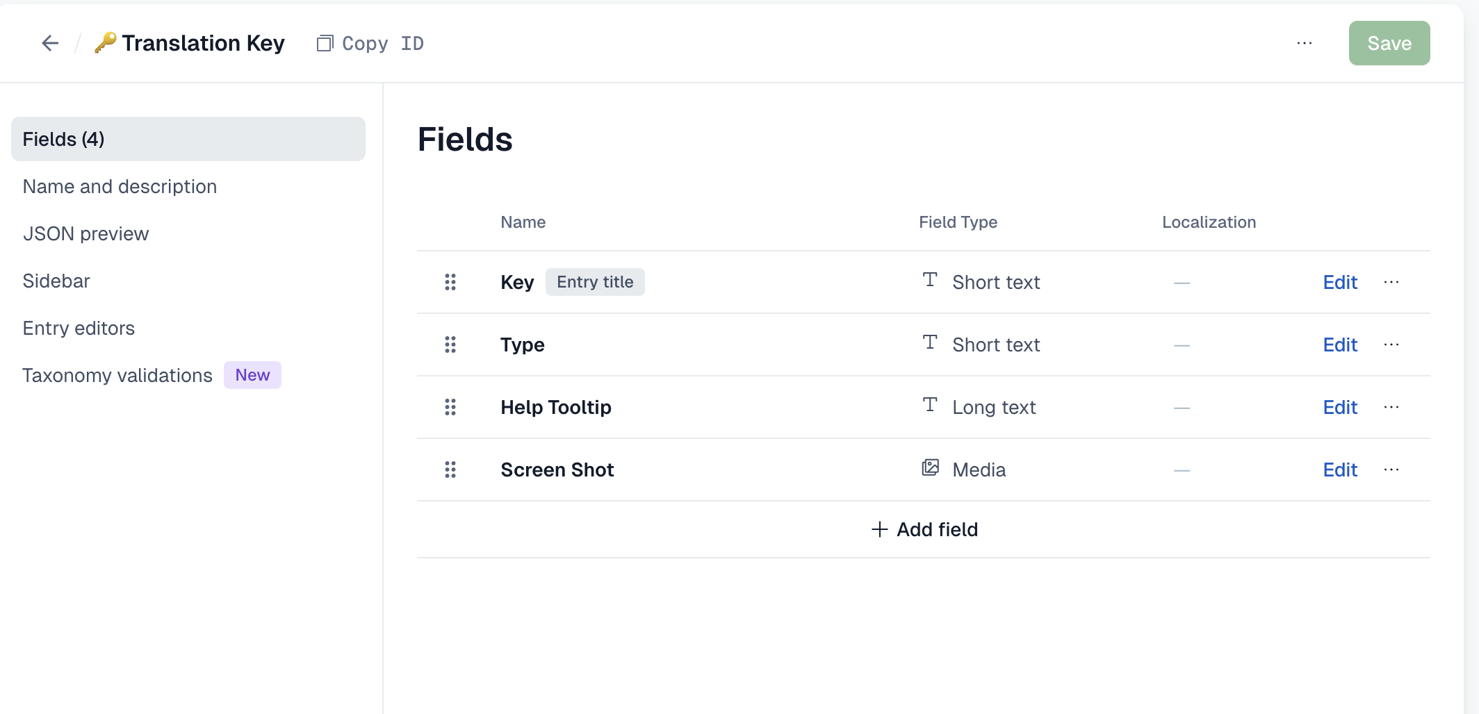Grab the drag handle for Key field
The width and height of the screenshot is (1479, 714).
click(450, 282)
